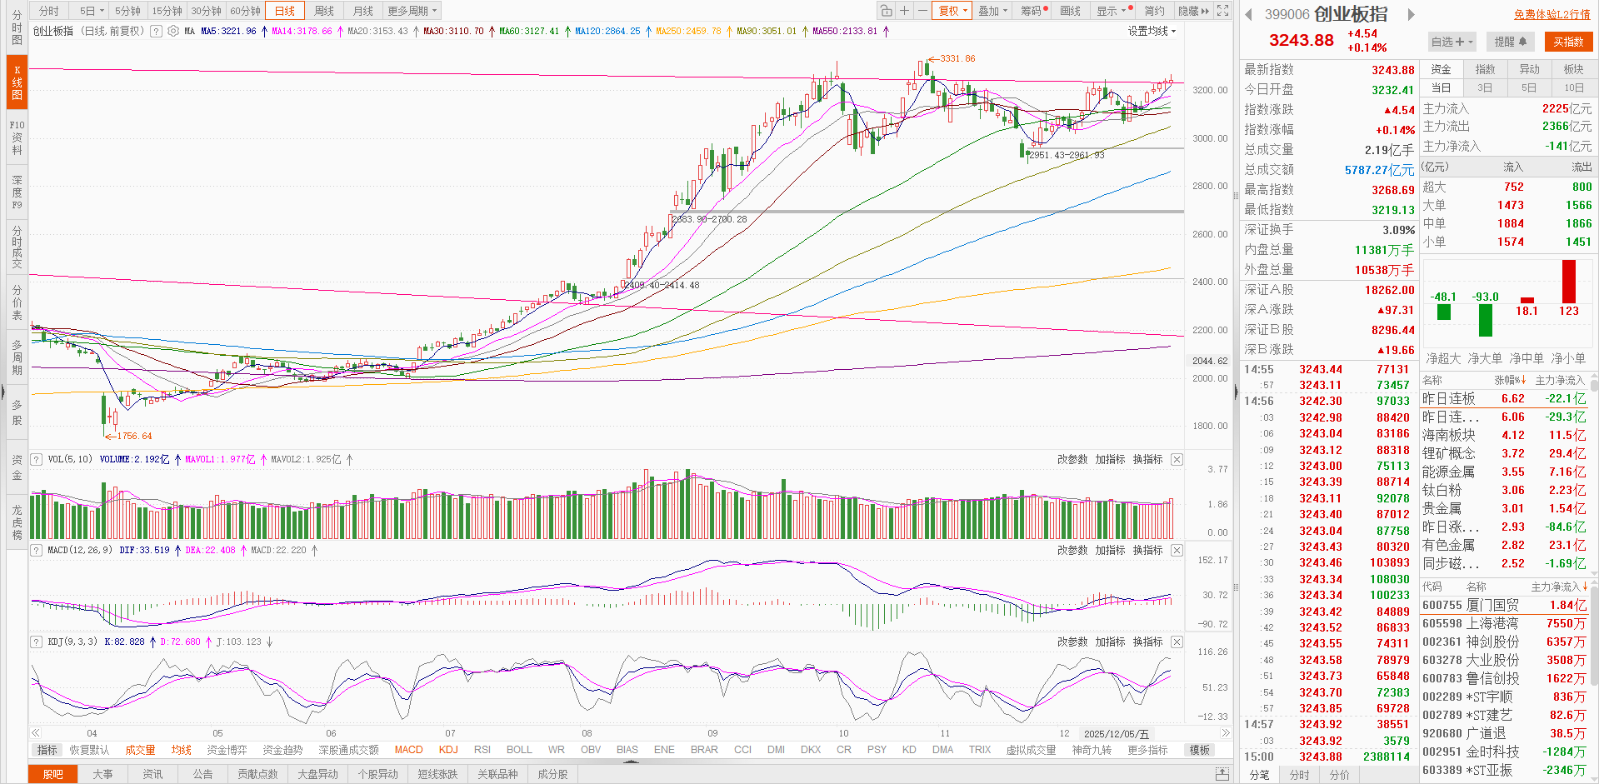The image size is (1599, 784).
Task: Zoom out chart with minus icon
Action: coord(922,11)
